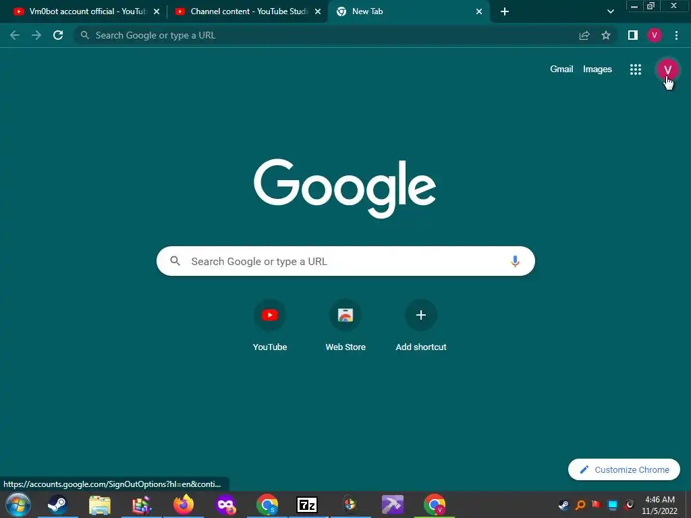Screen dimensions: 691x518
Task: Open the Windows Start menu
Action: [x=18, y=505]
